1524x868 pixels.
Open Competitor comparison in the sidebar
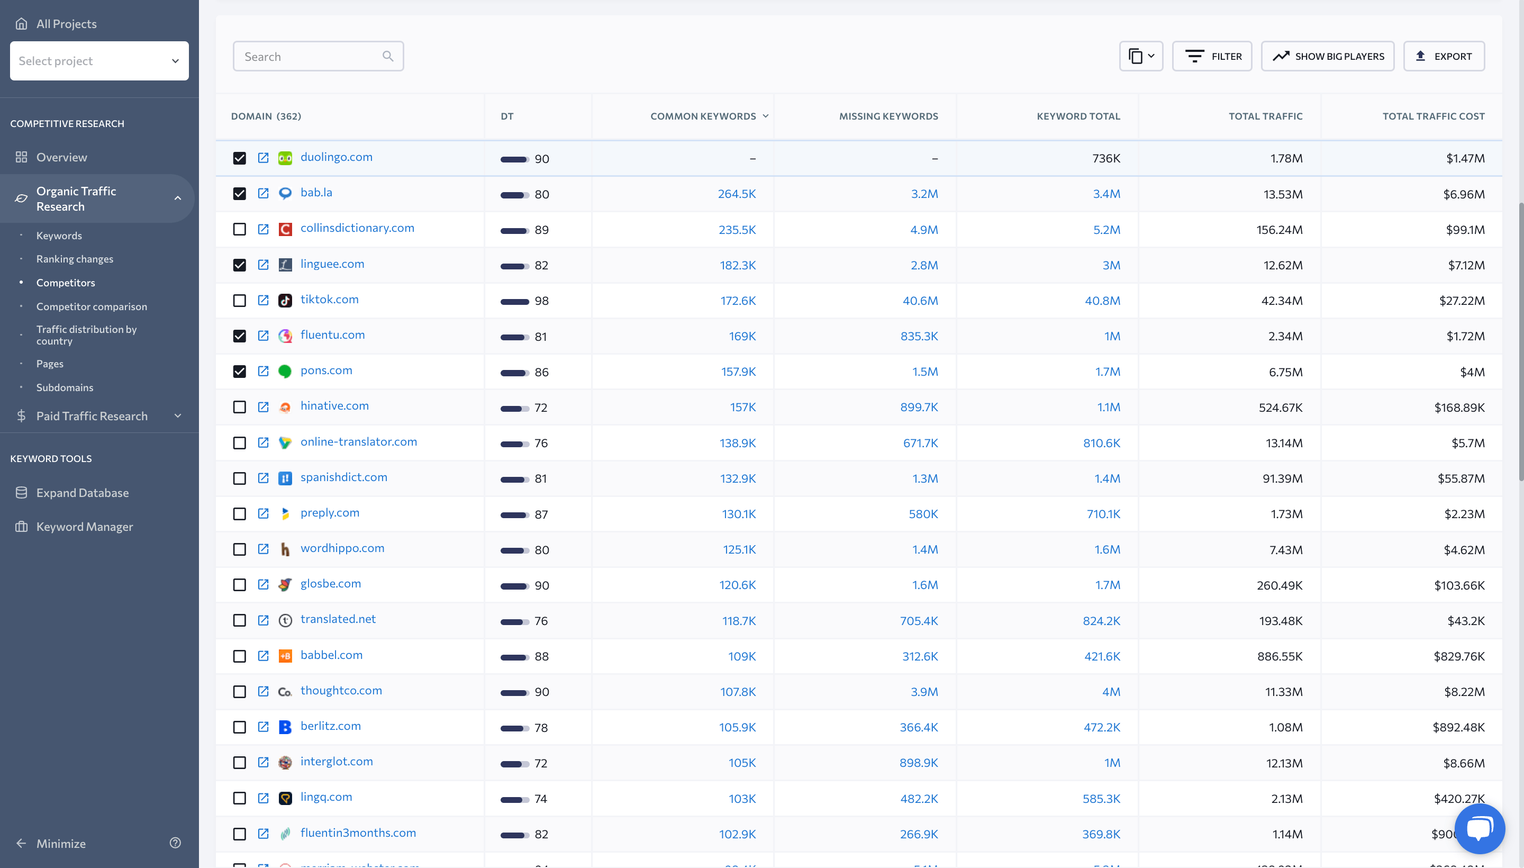92,306
